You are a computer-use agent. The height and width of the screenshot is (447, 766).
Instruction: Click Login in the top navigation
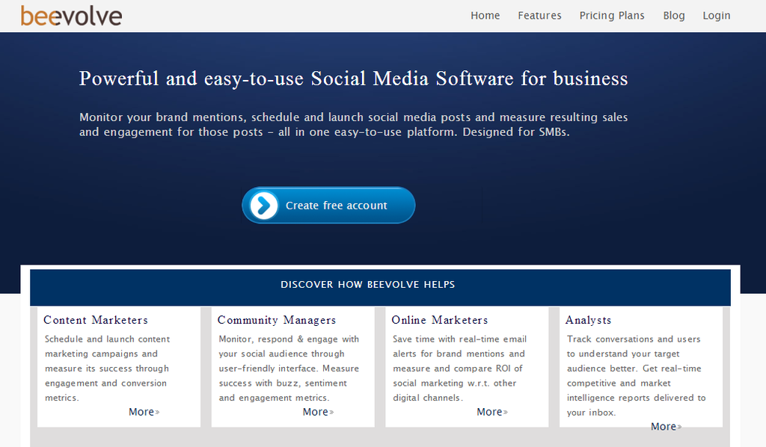(716, 16)
